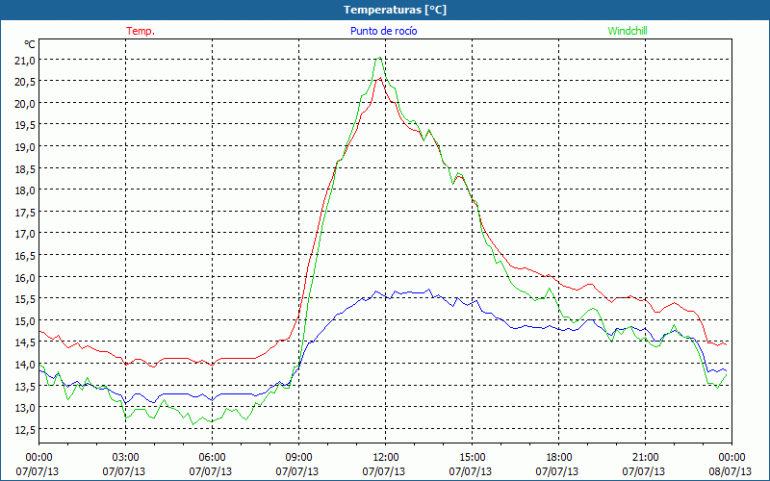Select the blue 'Punto de rocío' legend label
The width and height of the screenshot is (770, 481).
coord(383,31)
